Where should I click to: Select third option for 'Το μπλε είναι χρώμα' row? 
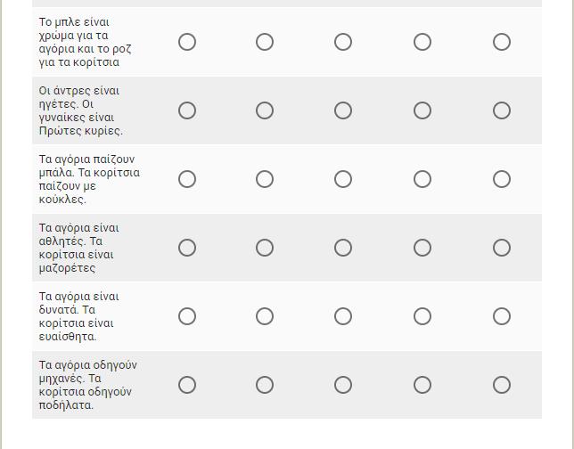coord(343,42)
